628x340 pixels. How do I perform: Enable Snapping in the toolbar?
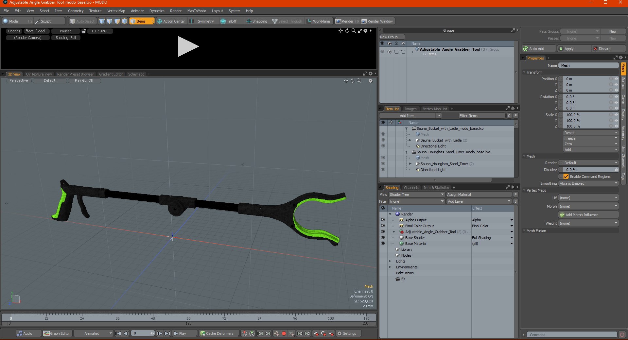pyautogui.click(x=257, y=21)
